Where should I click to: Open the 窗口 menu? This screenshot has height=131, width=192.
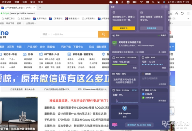click(x=33, y=2)
